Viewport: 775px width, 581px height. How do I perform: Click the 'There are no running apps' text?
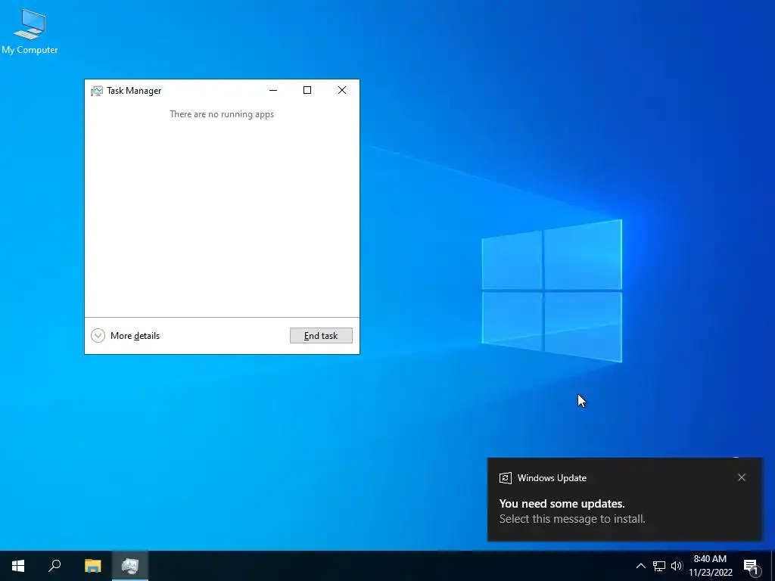coord(222,114)
